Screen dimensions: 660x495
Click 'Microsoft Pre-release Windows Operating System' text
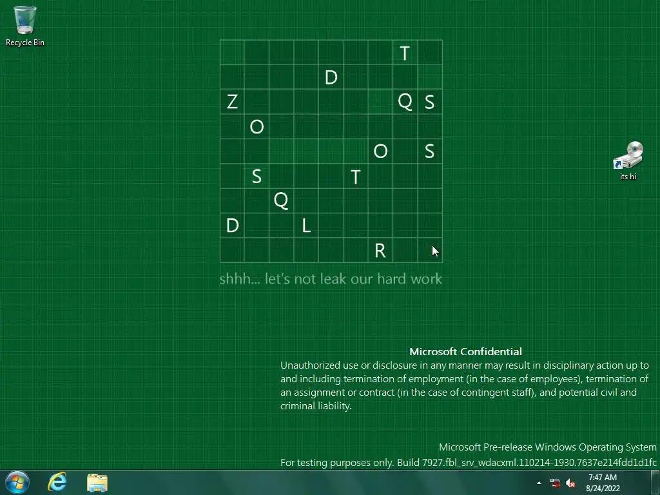click(548, 447)
